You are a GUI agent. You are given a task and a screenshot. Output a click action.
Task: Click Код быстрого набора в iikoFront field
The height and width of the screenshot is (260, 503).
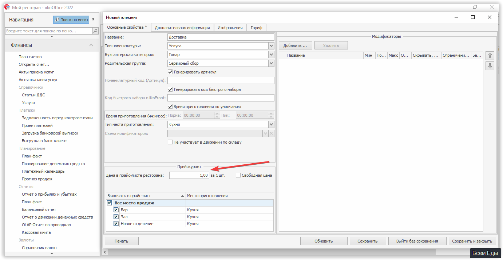[221, 98]
